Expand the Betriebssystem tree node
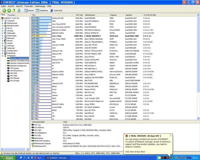The width and height of the screenshot is (200, 160). click(x=2, y=26)
